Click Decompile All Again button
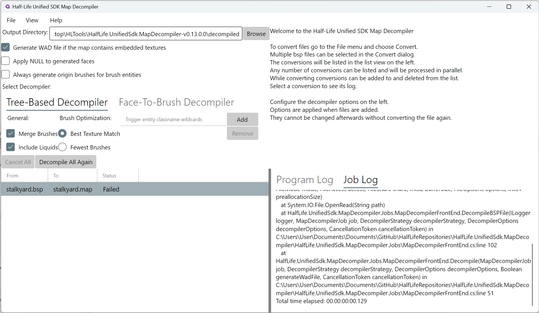Screen dimensions: 539x313 coord(66,162)
